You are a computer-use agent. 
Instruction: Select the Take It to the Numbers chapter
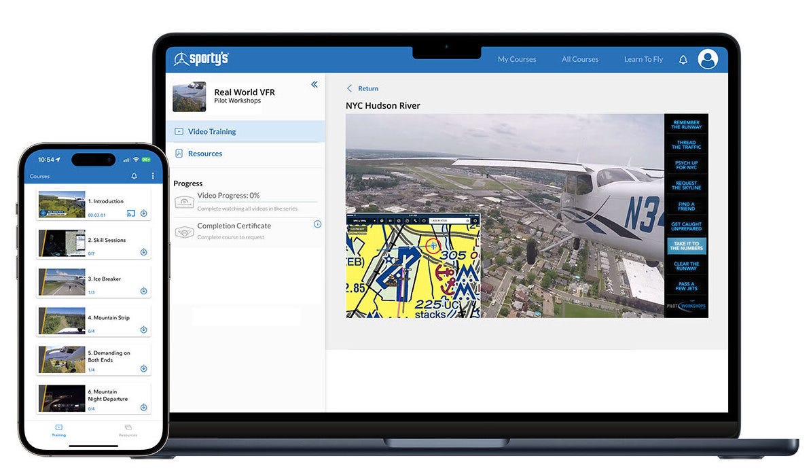click(686, 246)
